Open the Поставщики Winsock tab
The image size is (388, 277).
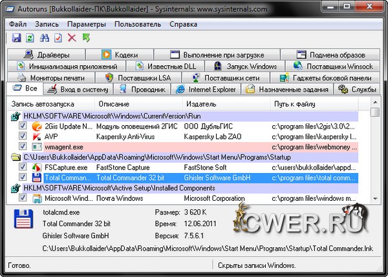tap(333, 67)
